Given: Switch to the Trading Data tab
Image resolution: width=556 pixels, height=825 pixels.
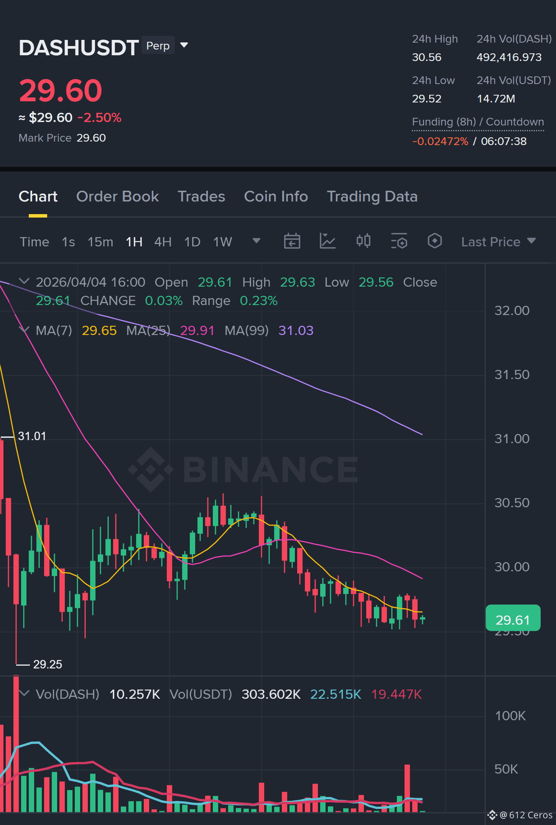Looking at the screenshot, I should pos(372,196).
